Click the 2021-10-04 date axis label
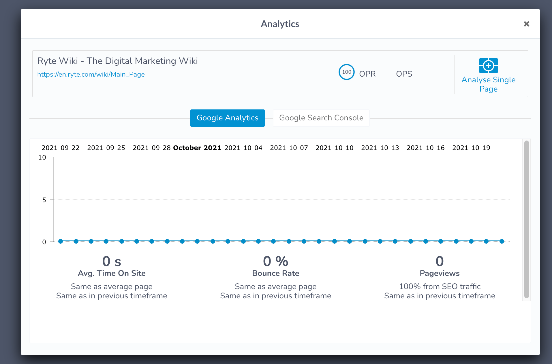This screenshot has width=552, height=364. 243,148
